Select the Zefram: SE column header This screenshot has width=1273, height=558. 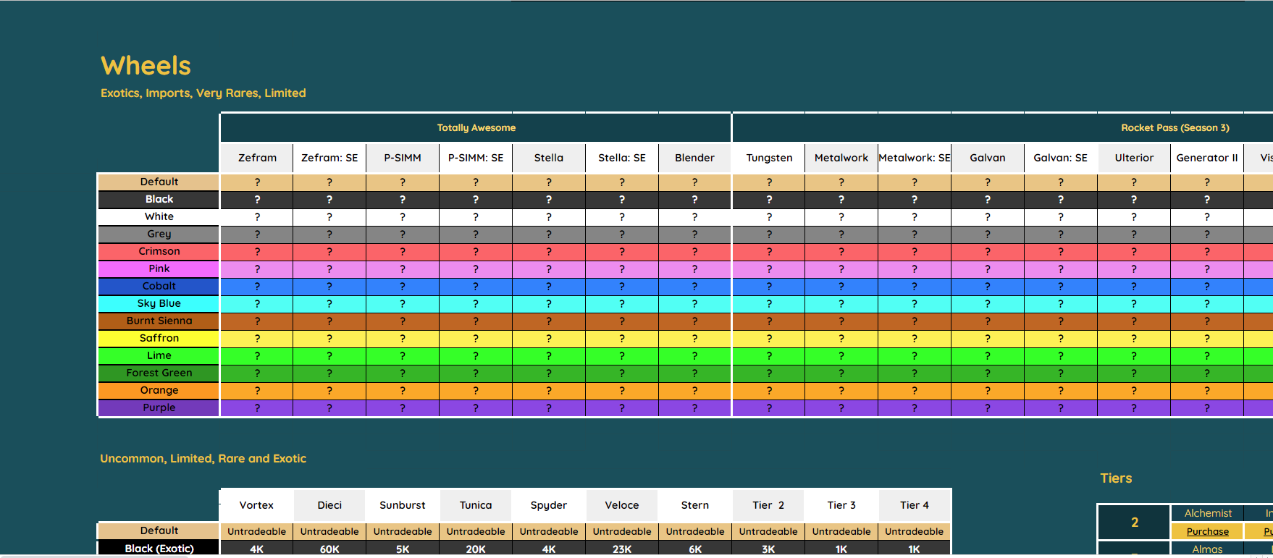coord(329,158)
